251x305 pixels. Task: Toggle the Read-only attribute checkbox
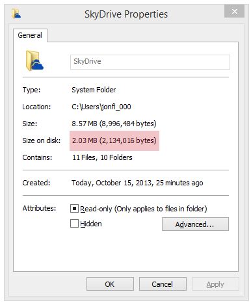point(74,209)
